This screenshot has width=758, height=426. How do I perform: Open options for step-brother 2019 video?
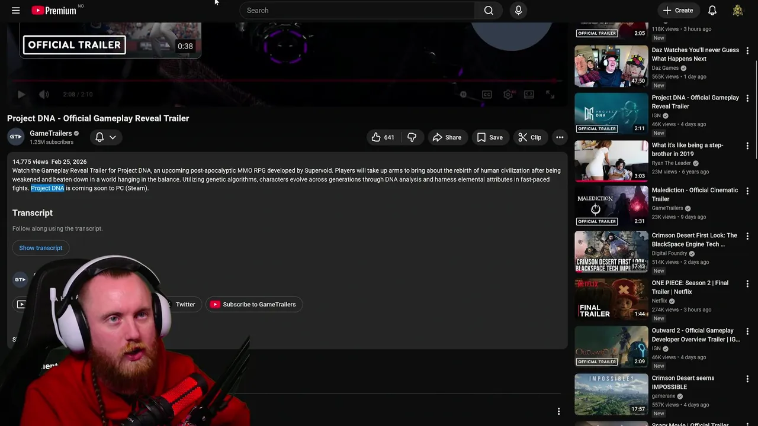coord(747,146)
